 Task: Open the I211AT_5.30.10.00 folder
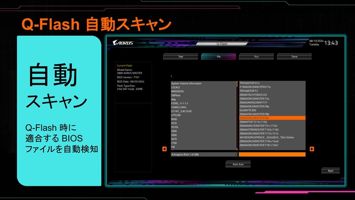coord(181,112)
